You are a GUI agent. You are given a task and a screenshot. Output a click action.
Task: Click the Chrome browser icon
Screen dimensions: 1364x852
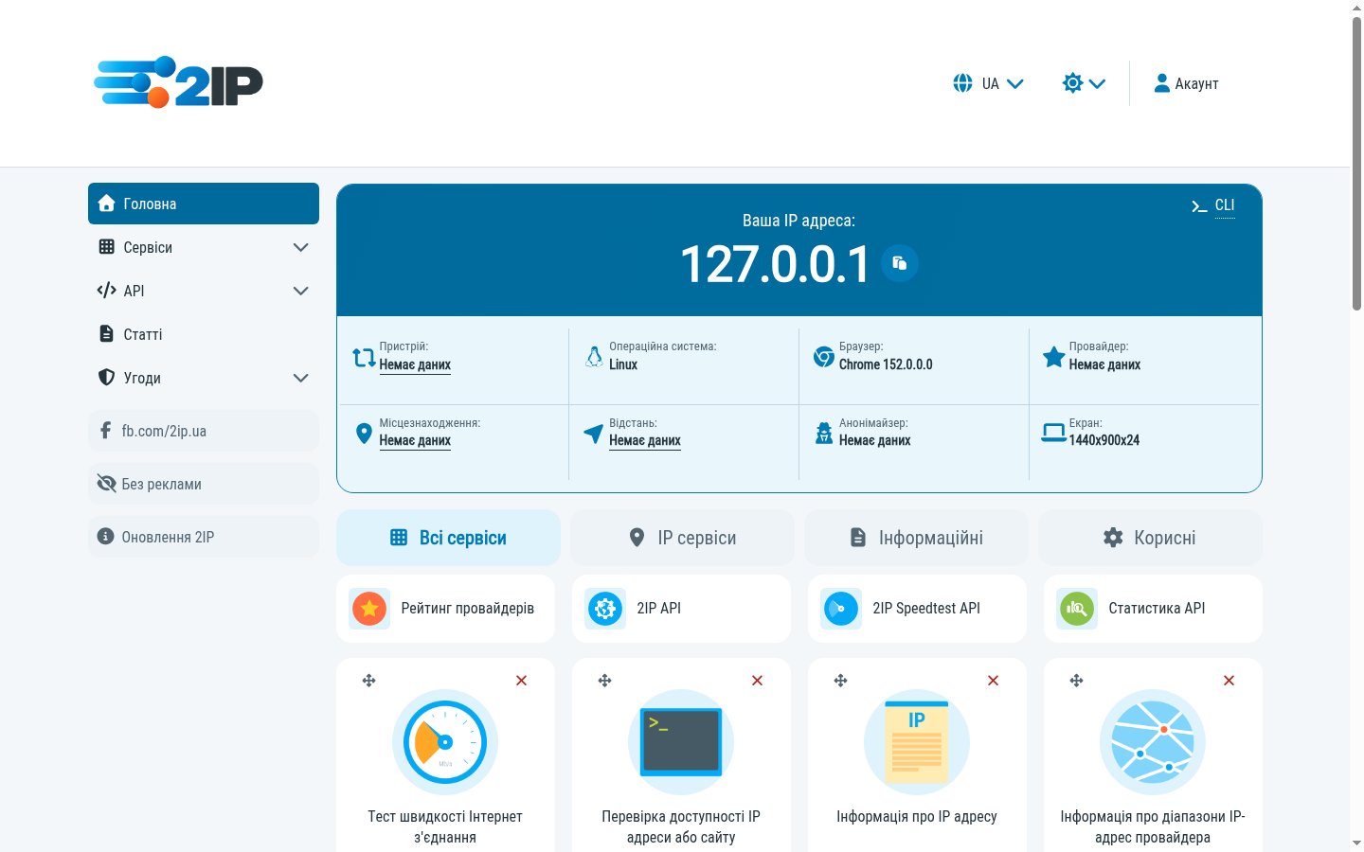coord(824,357)
